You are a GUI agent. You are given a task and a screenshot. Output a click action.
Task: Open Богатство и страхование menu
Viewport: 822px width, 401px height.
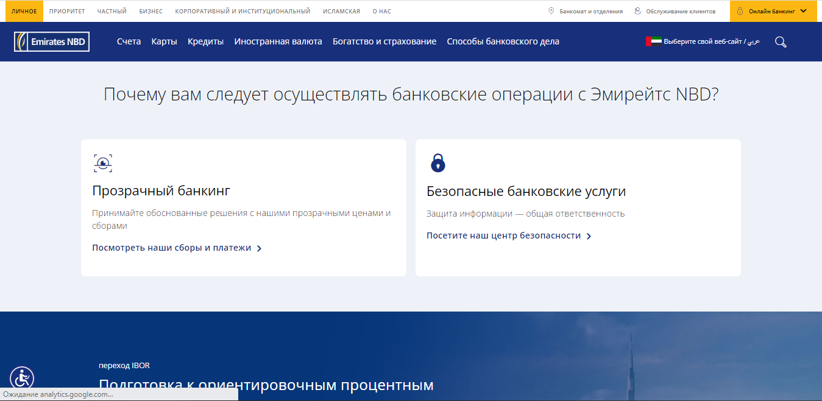(x=384, y=41)
